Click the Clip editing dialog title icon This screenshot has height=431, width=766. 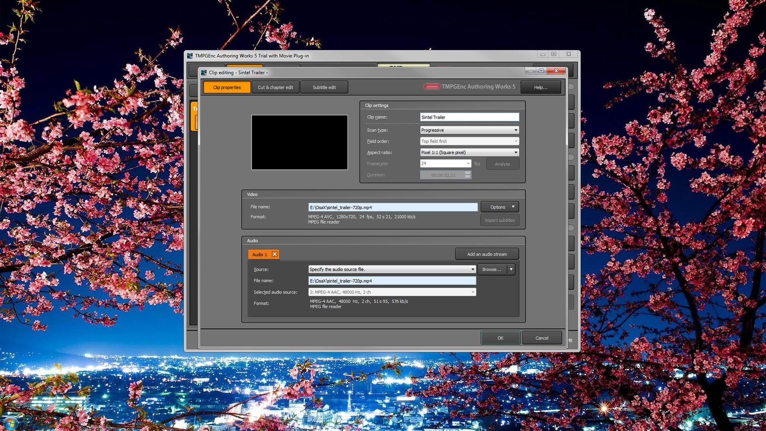click(204, 73)
